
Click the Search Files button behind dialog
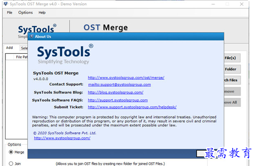pos(232,80)
